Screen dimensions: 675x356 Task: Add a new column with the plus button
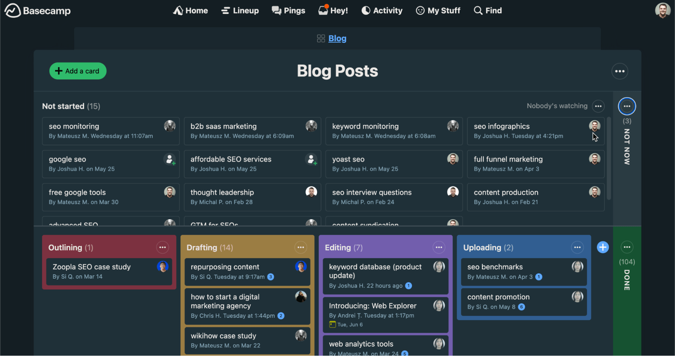[x=603, y=247]
